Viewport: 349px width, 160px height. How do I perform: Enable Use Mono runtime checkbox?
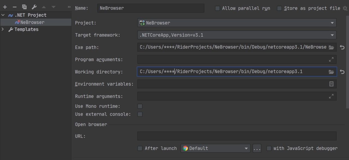[x=140, y=106]
